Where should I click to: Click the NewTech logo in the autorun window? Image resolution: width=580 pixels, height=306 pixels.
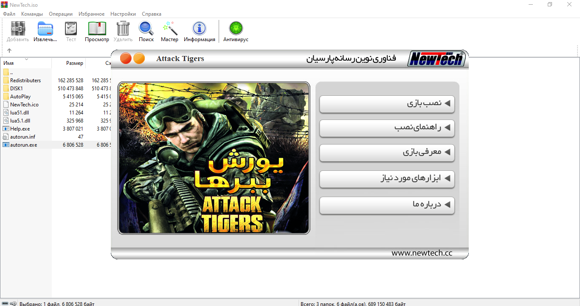click(436, 58)
